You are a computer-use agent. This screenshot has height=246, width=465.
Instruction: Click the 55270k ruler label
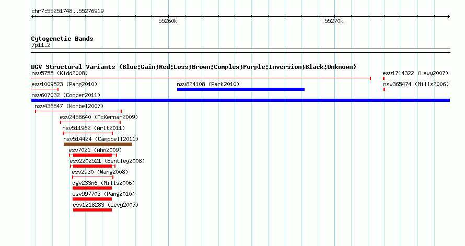[334, 21]
